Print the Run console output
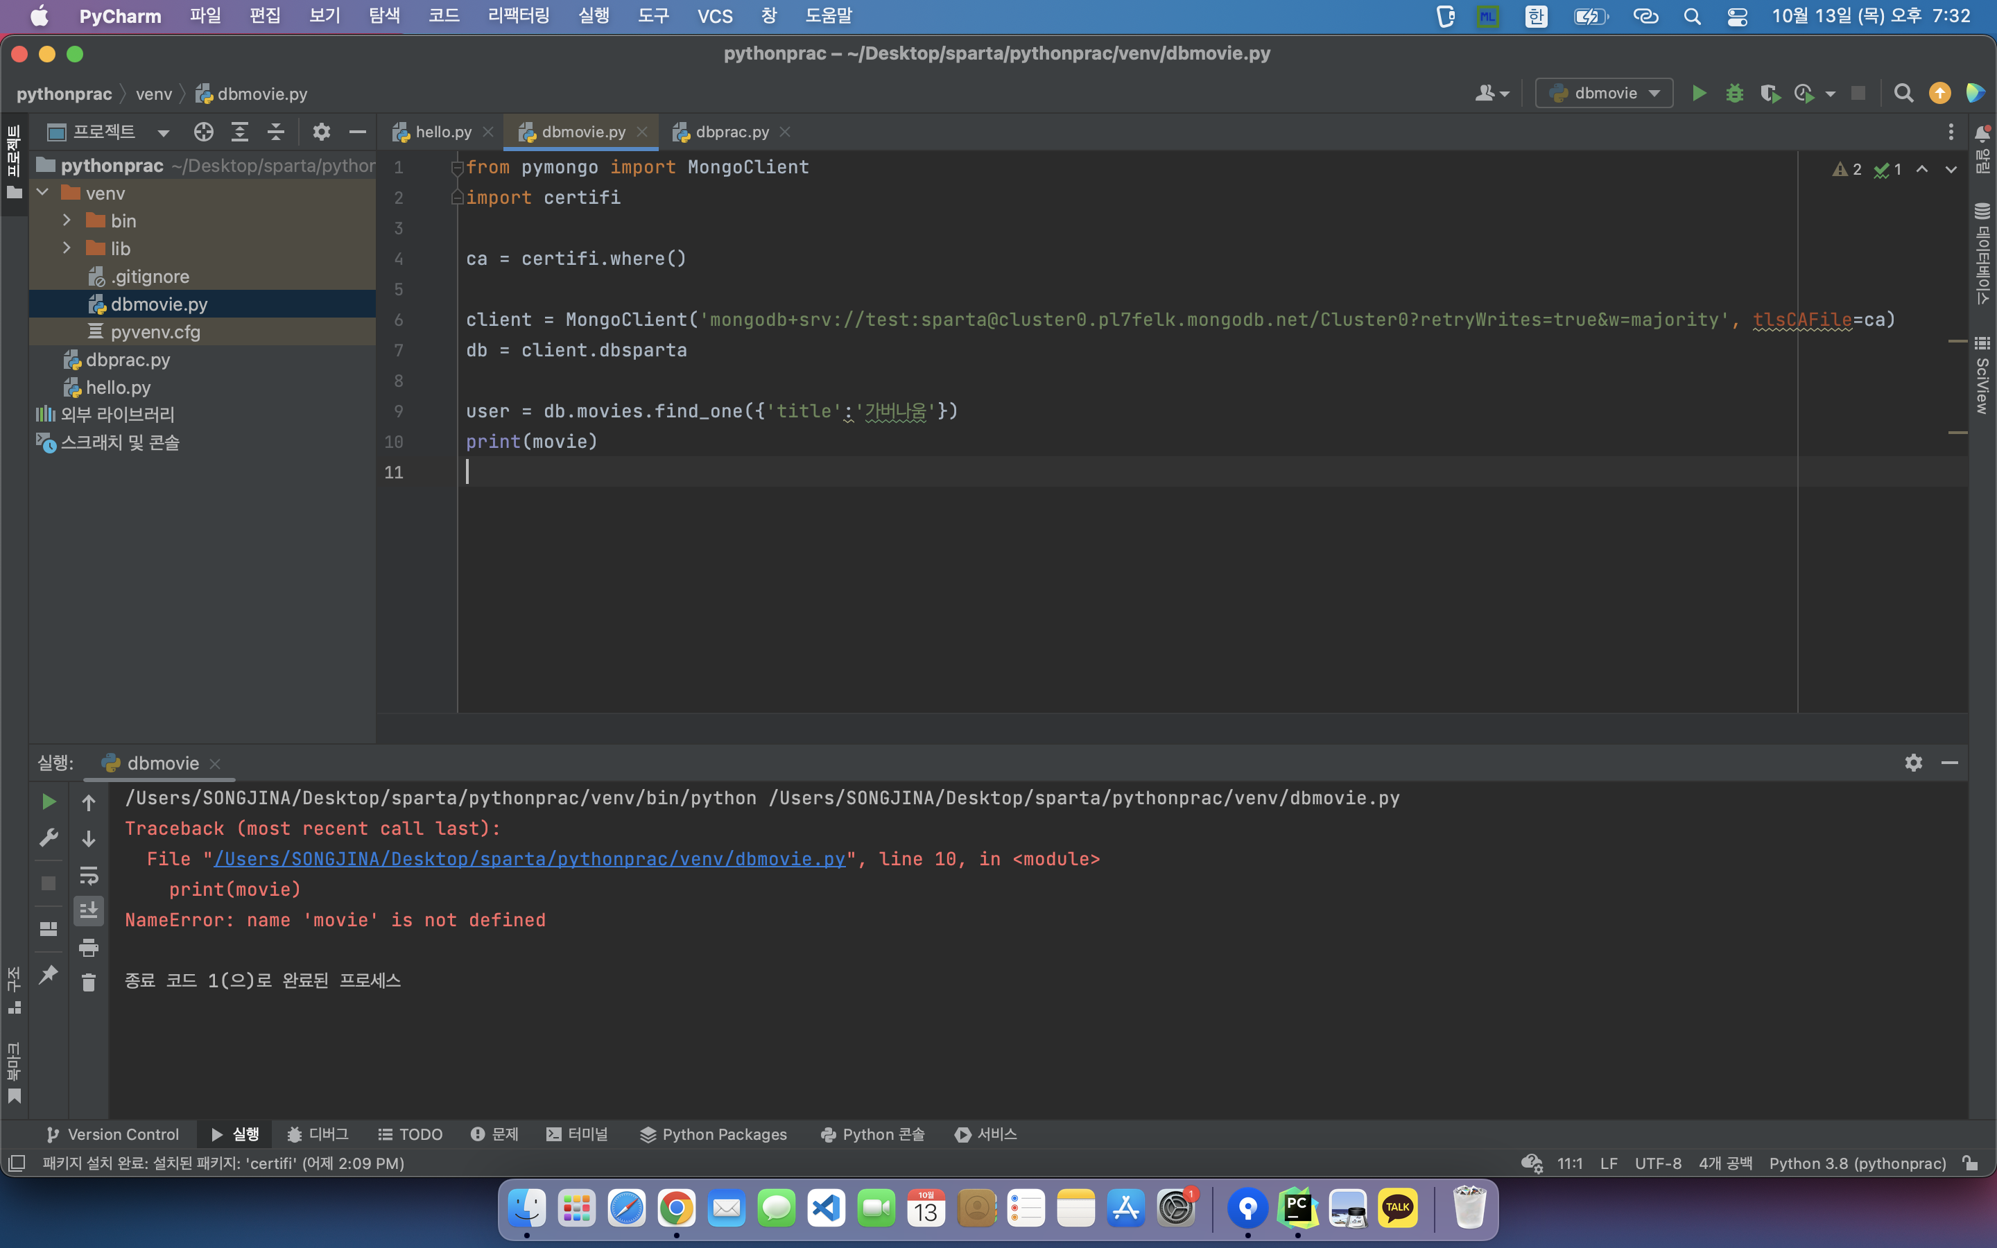This screenshot has height=1248, width=1997. click(x=88, y=946)
